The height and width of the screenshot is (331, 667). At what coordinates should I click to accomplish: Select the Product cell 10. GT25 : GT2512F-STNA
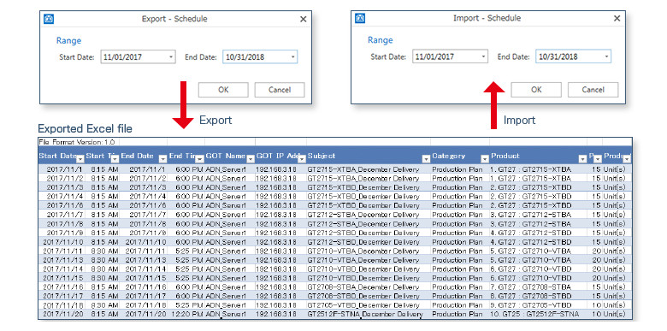click(538, 314)
